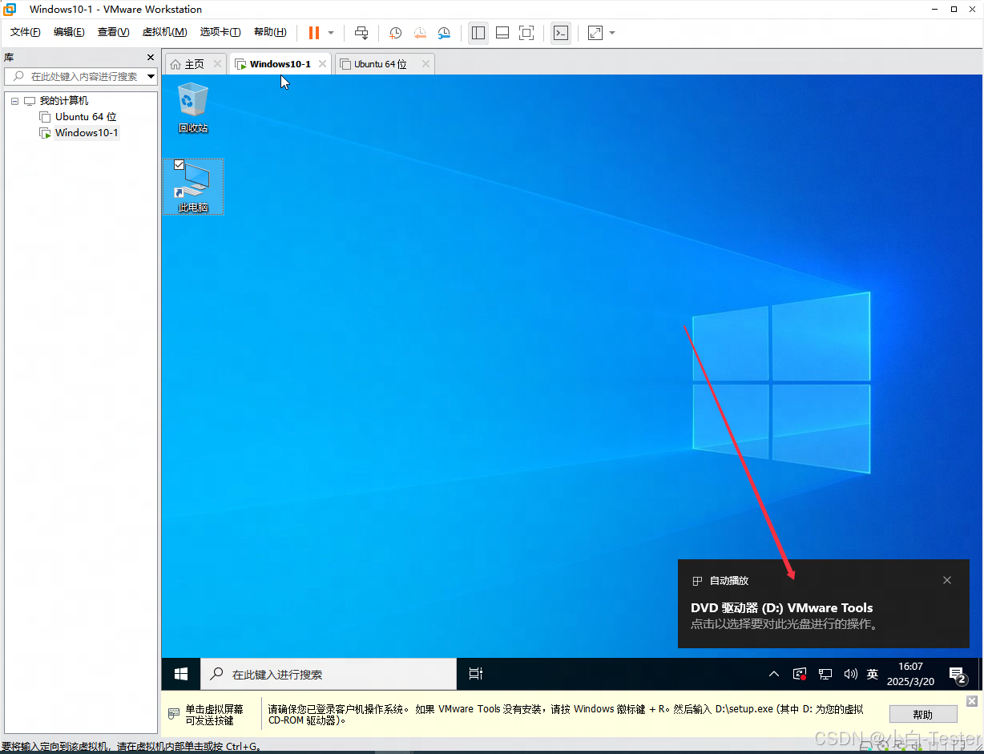Click the 单击虚拟屏幕可发送按键 keyboard hint icon

click(x=173, y=713)
